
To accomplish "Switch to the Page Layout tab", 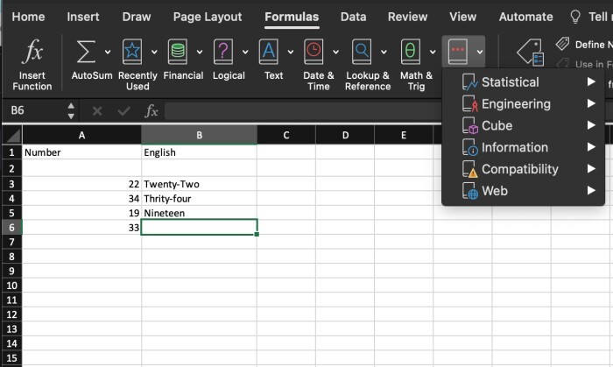I will click(208, 17).
